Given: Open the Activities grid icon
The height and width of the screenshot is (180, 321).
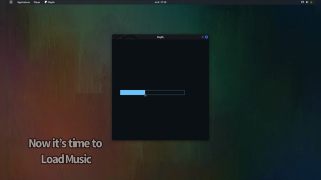Looking at the screenshot, I should [11, 2].
